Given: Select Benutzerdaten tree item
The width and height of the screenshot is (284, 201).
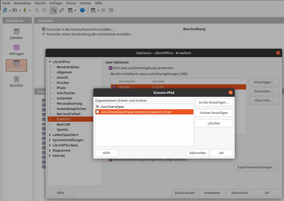Looking at the screenshot, I should (x=68, y=67).
